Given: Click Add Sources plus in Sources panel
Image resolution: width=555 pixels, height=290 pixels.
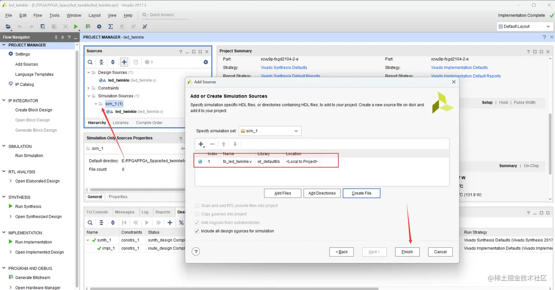Looking at the screenshot, I should tap(124, 62).
